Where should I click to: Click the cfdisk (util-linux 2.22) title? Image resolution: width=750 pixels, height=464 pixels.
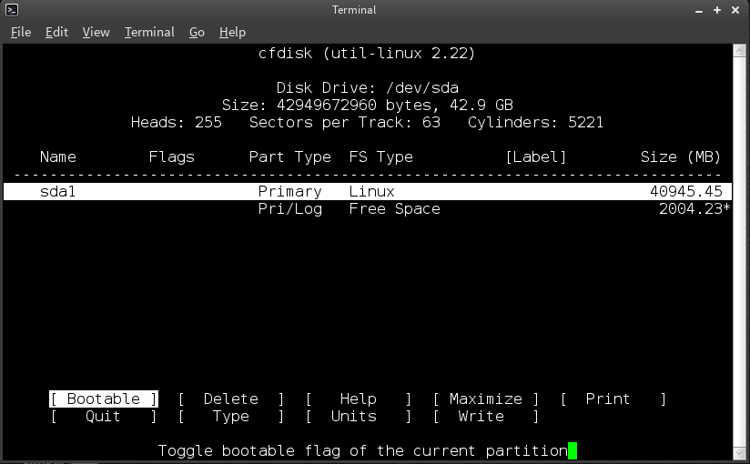(x=367, y=53)
